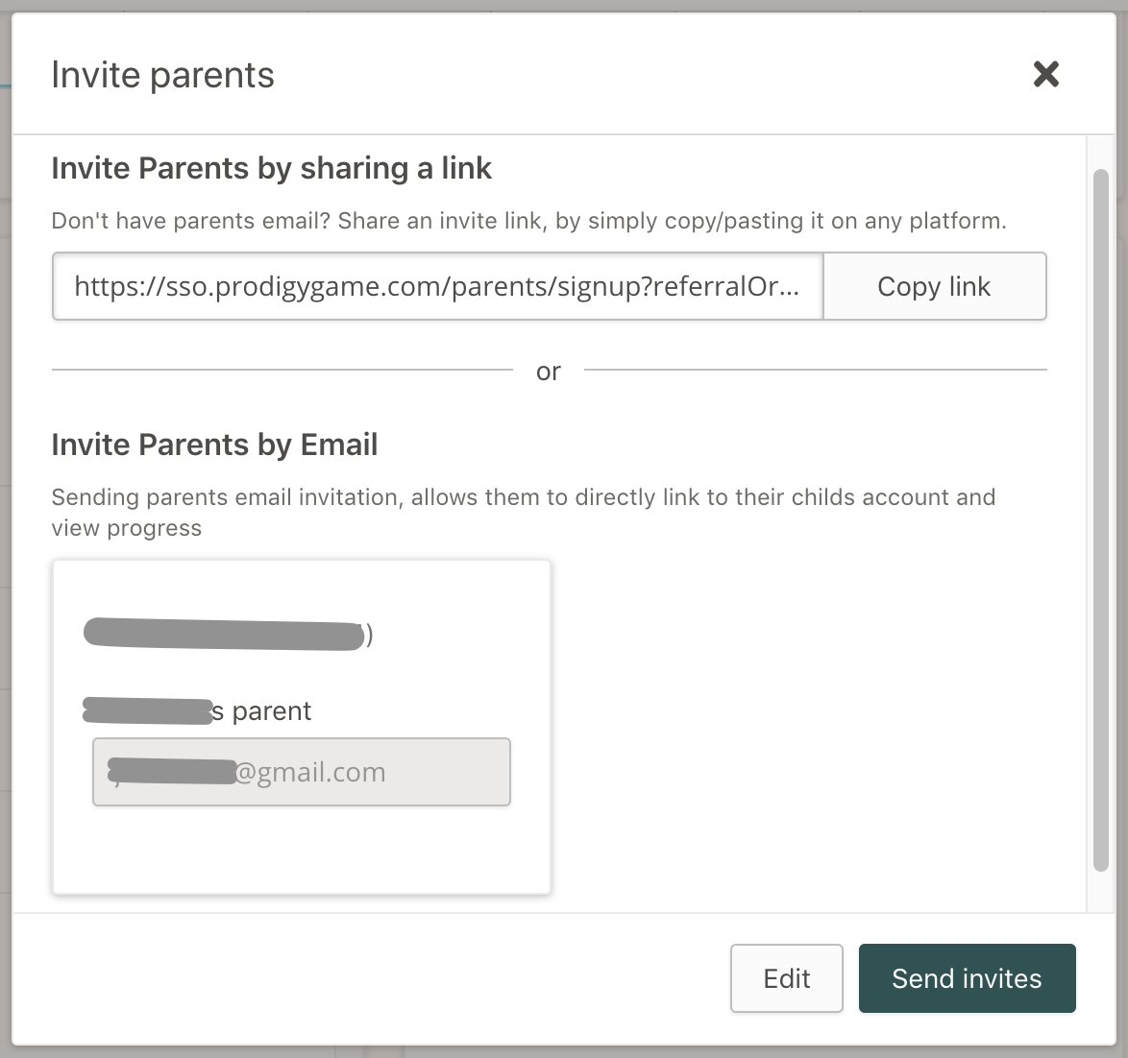Click the scrollbar on the right edge
The image size is (1128, 1058).
pyautogui.click(x=1098, y=518)
